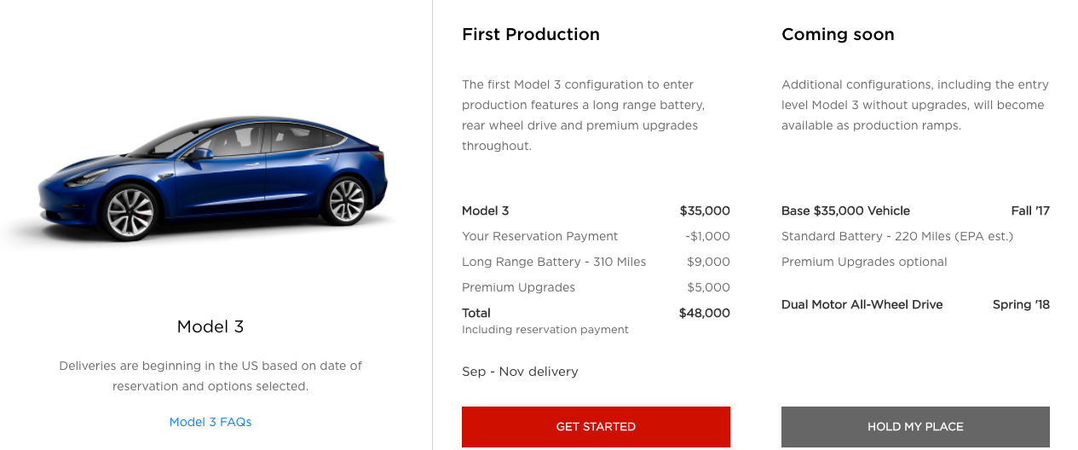Click the Premium Upgrades optional text
The image size is (1078, 450).
tap(864, 262)
